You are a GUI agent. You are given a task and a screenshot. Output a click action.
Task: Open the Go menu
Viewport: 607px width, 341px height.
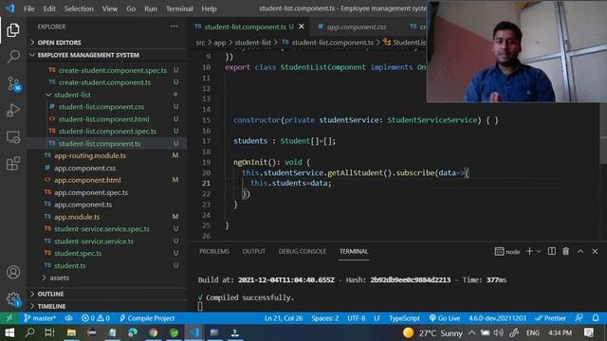click(x=131, y=9)
